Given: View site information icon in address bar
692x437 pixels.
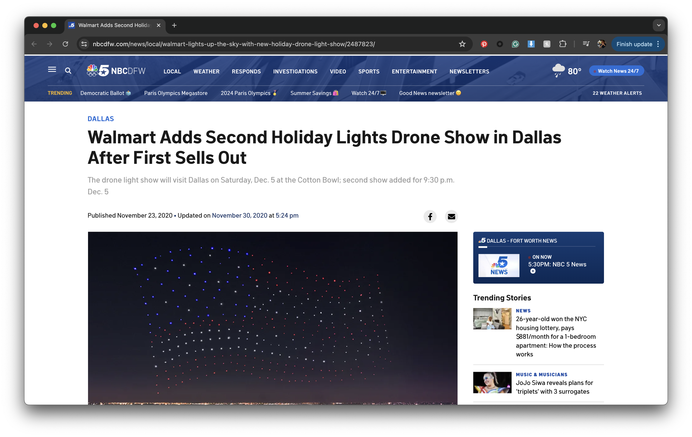Looking at the screenshot, I should click(x=84, y=44).
